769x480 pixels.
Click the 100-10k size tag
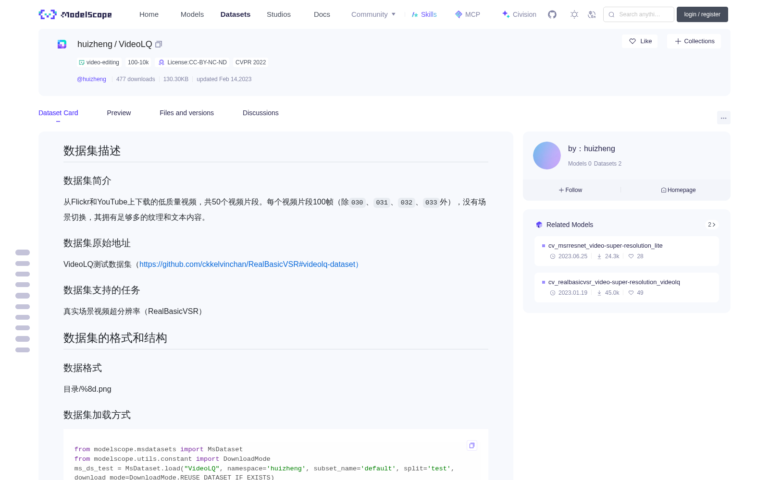(x=138, y=62)
